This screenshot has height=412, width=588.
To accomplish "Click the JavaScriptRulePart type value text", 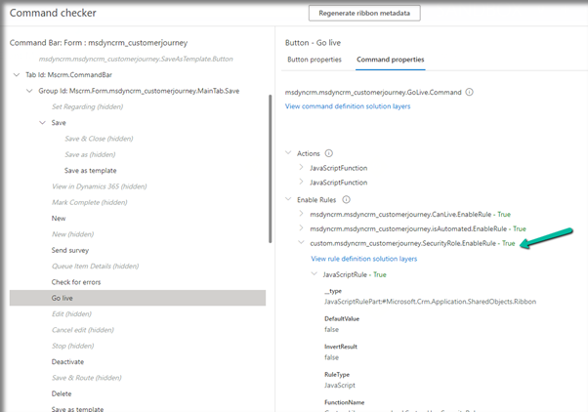I will [430, 302].
